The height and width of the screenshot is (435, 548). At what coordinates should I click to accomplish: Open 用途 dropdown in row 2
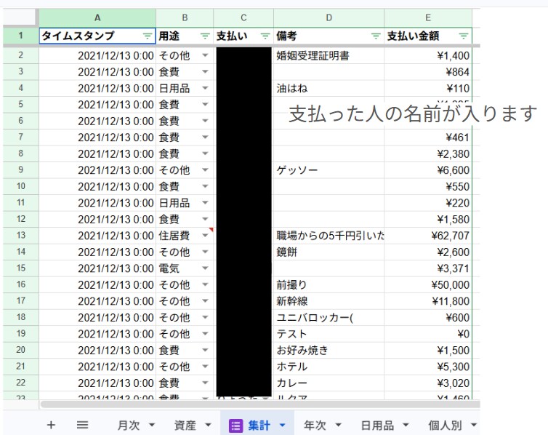205,55
